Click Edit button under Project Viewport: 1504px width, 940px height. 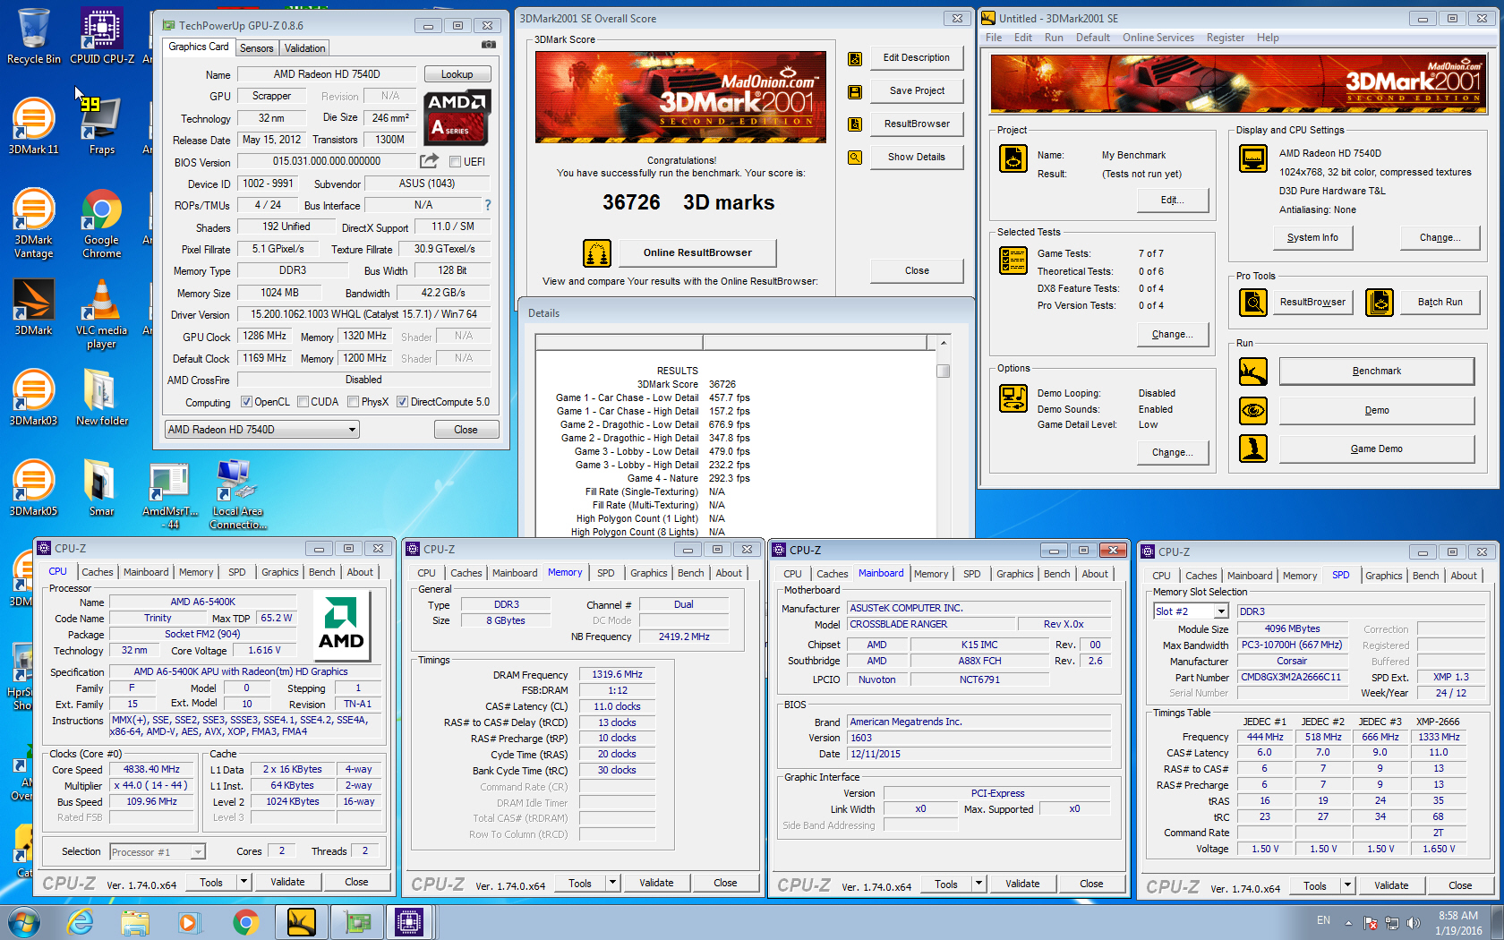[1172, 200]
